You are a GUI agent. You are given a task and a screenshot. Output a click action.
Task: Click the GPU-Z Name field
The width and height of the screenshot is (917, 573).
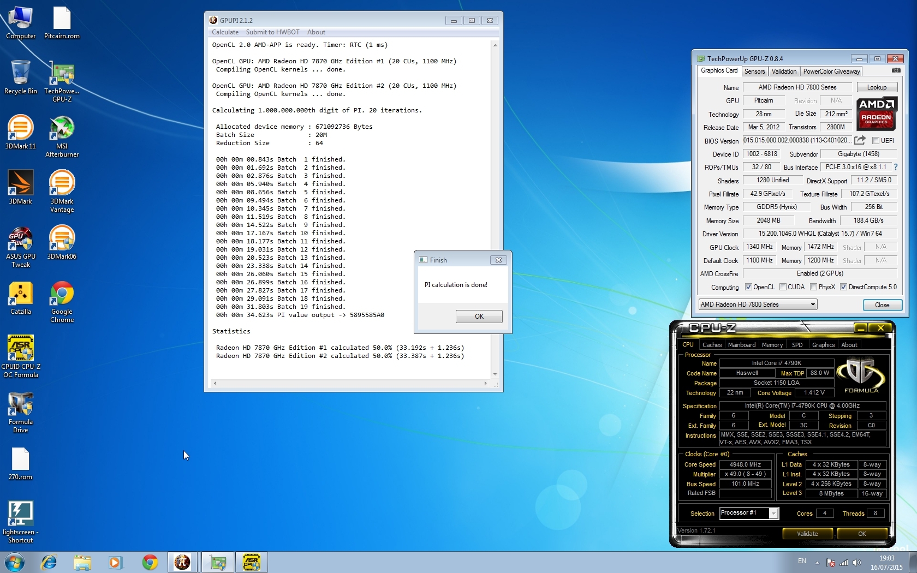click(x=797, y=87)
